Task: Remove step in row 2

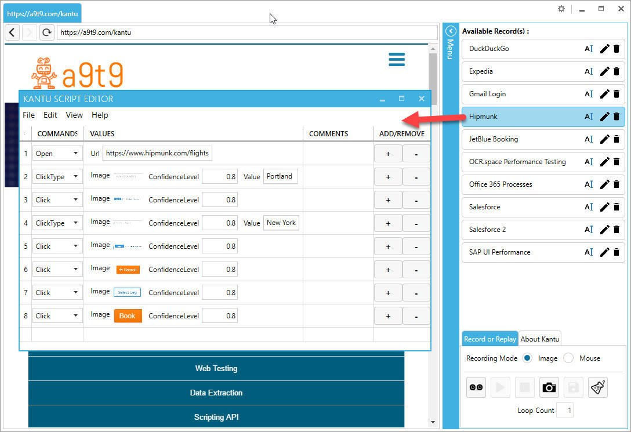Action: coord(416,177)
